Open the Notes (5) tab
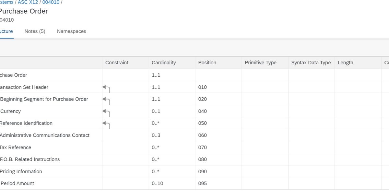The height and width of the screenshot is (194, 389). [35, 31]
